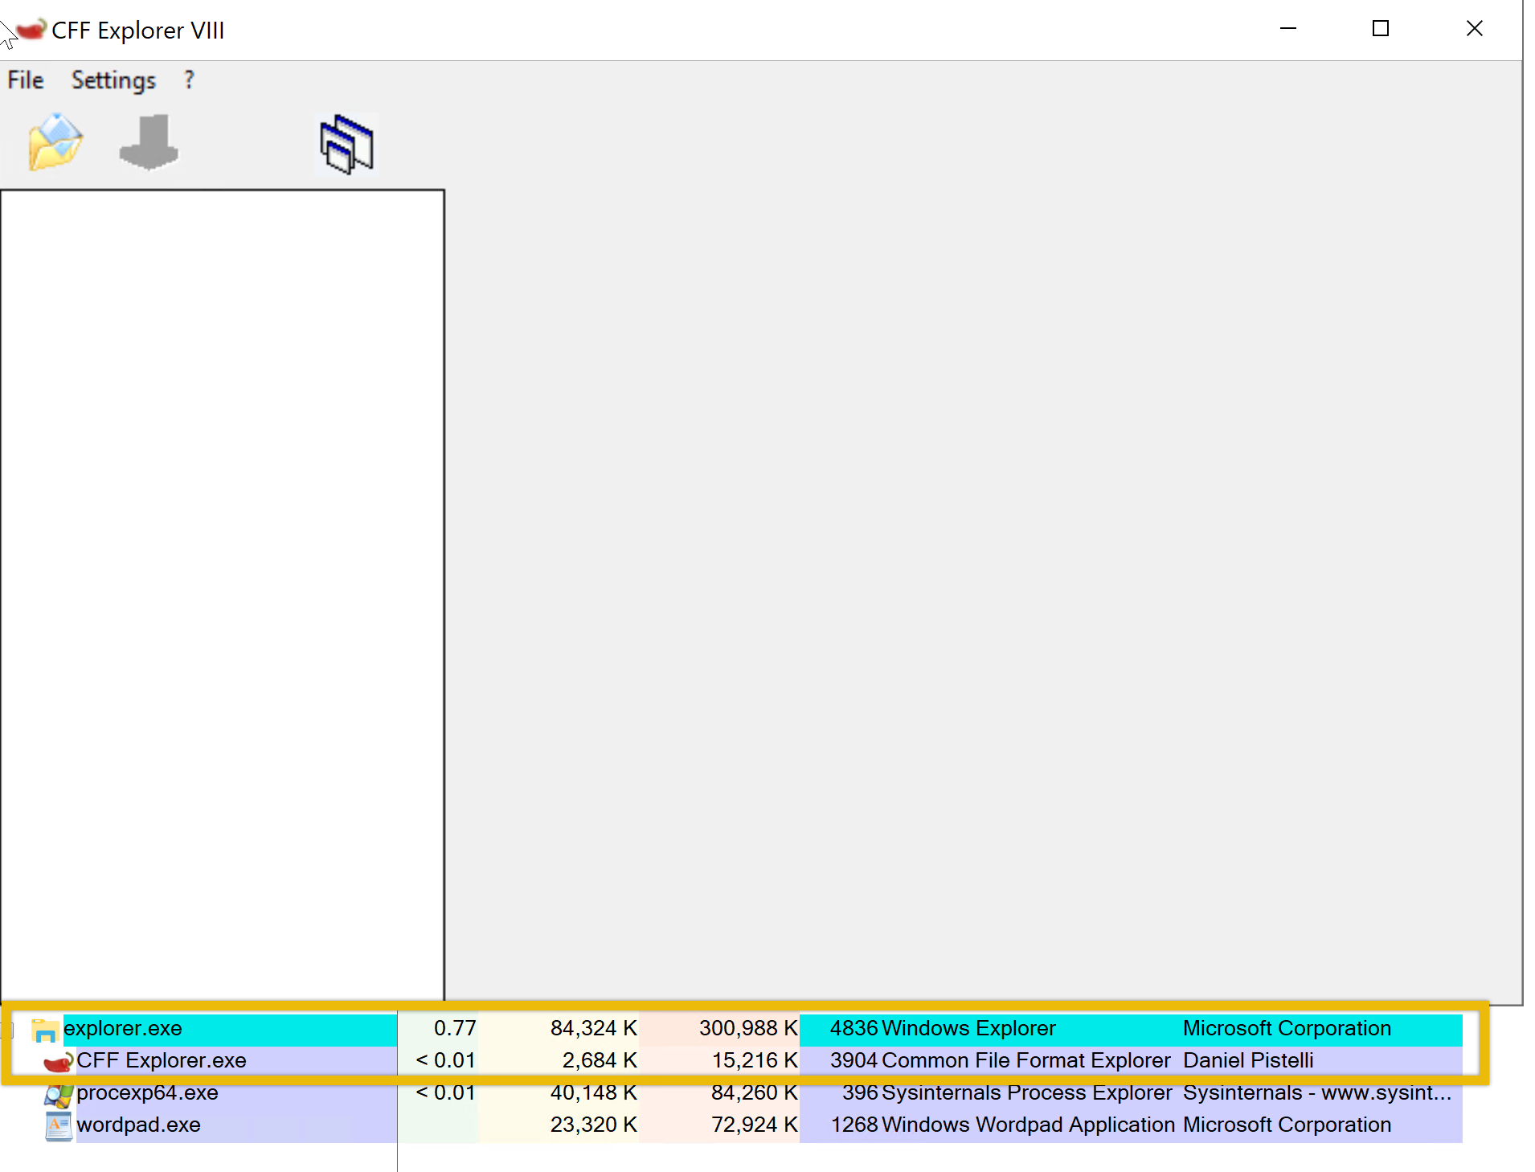Image resolution: width=1535 pixels, height=1172 pixels.
Task: Open the File menu
Action: point(24,80)
